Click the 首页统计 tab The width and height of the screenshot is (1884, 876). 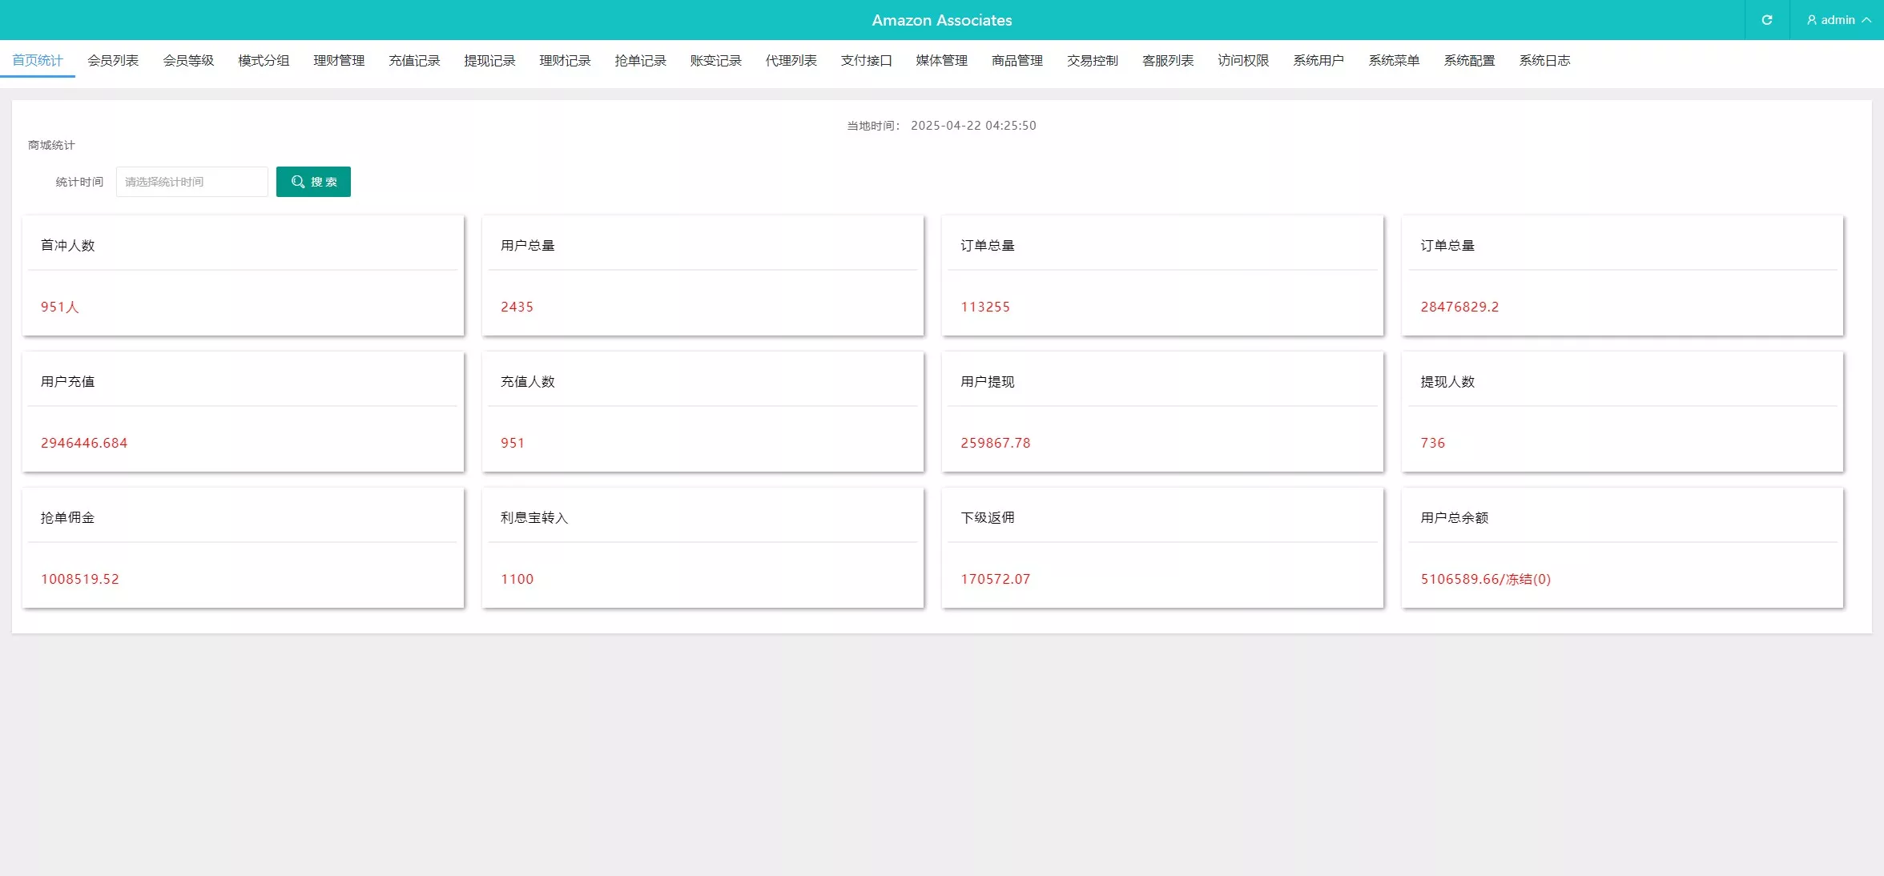coord(38,61)
